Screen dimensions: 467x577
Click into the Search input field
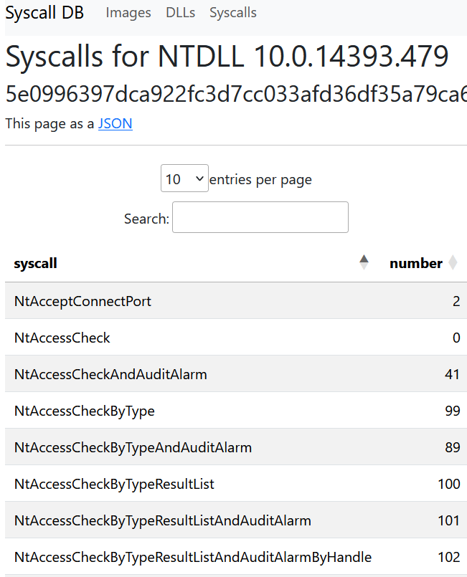pyautogui.click(x=260, y=217)
